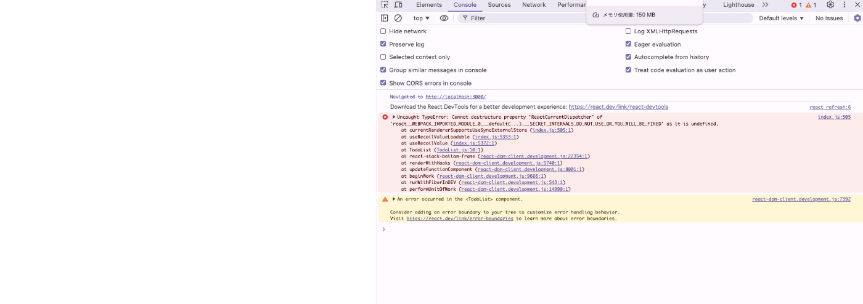Show more DevTools tabs via double chevron

coord(765,5)
